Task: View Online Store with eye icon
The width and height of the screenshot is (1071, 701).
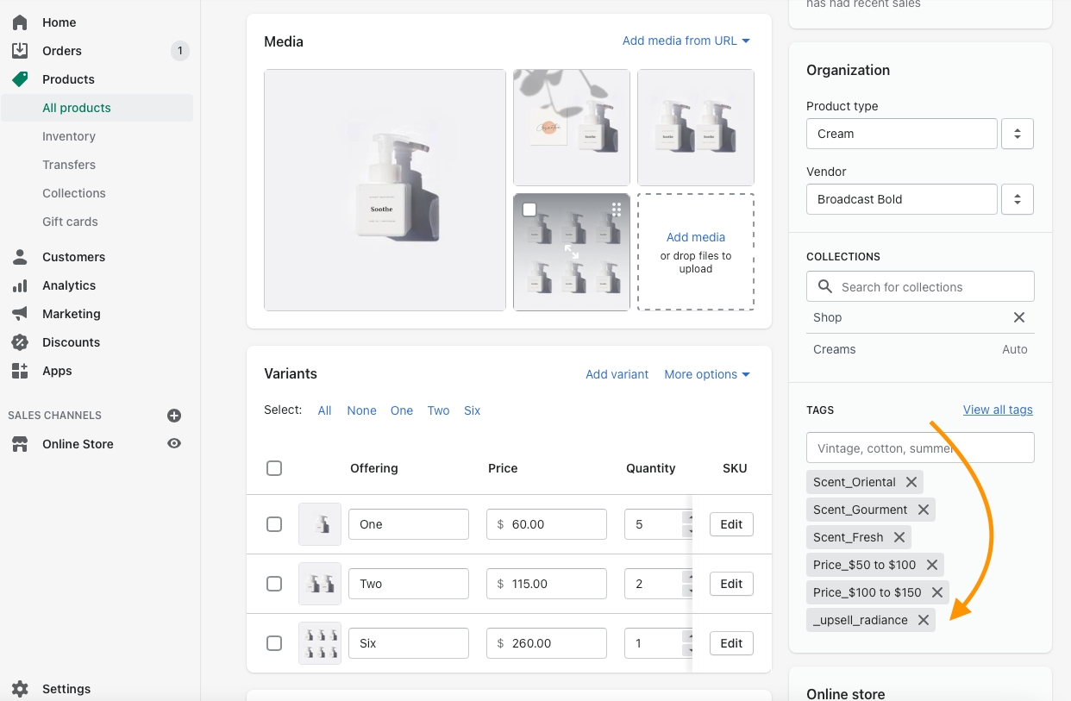Action: (174, 444)
